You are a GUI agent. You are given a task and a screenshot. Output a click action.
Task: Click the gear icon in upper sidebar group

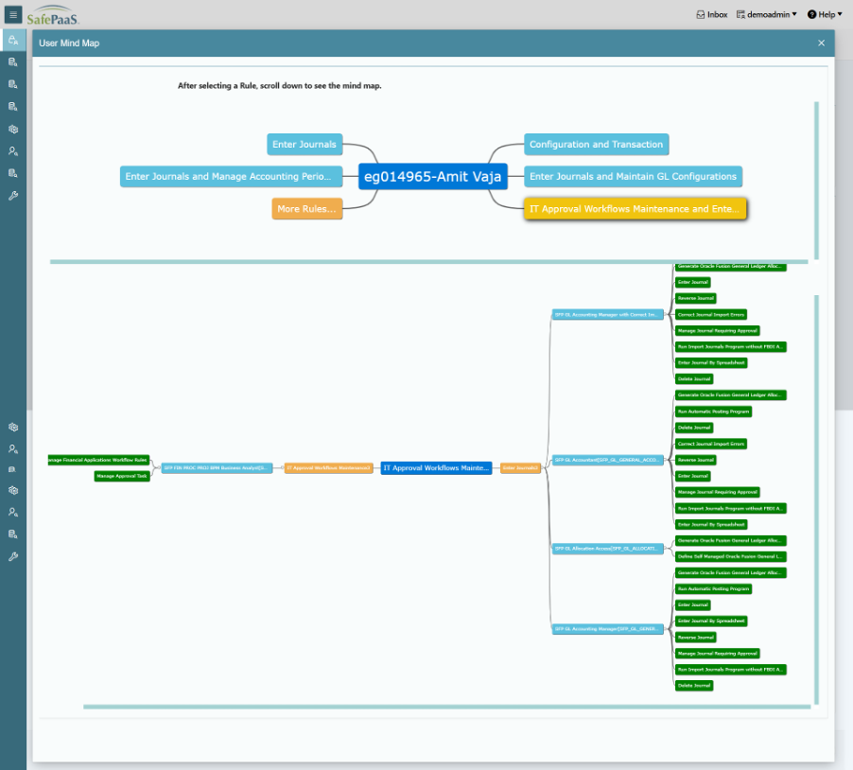[x=13, y=129]
